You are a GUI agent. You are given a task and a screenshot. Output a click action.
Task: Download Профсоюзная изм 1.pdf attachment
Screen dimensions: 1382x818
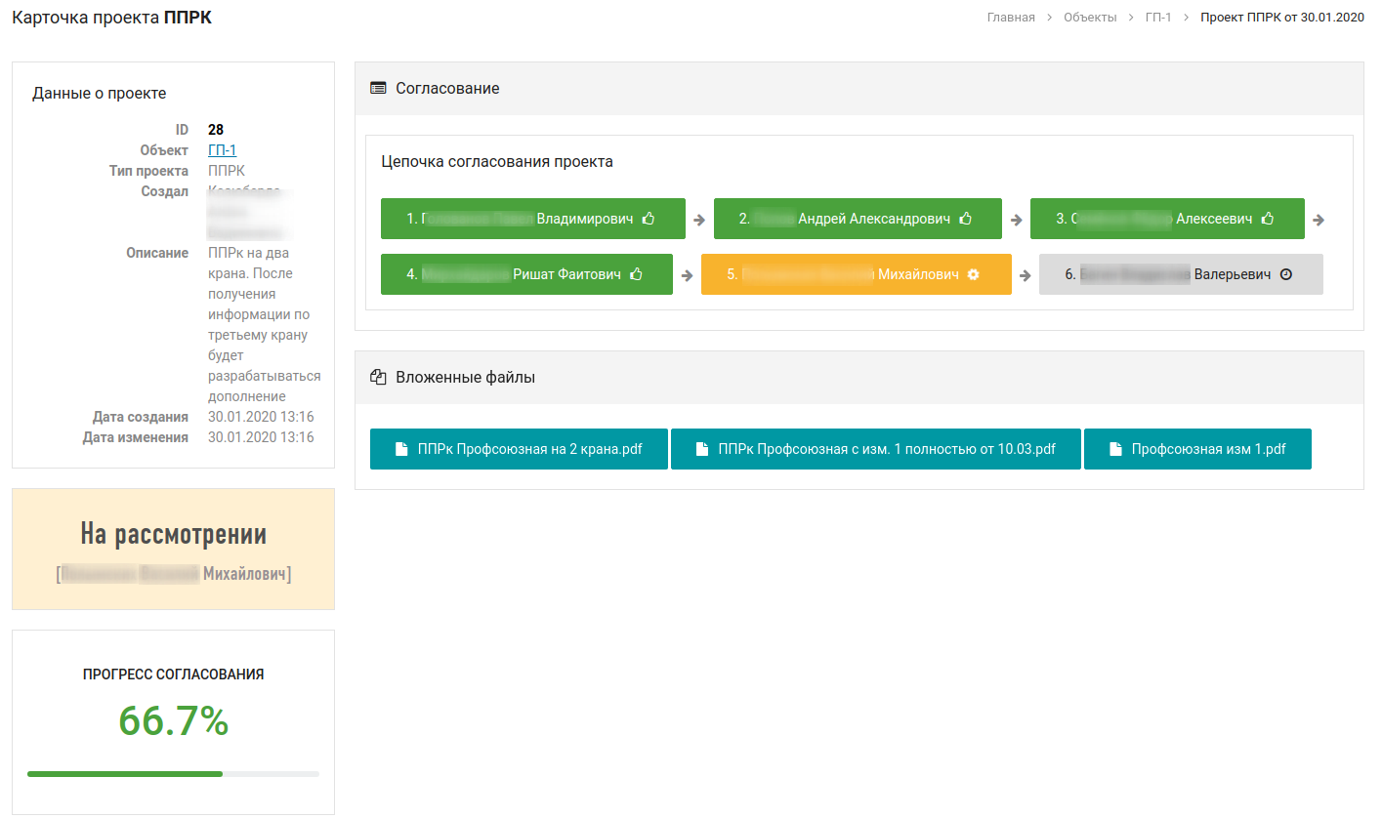(1197, 449)
